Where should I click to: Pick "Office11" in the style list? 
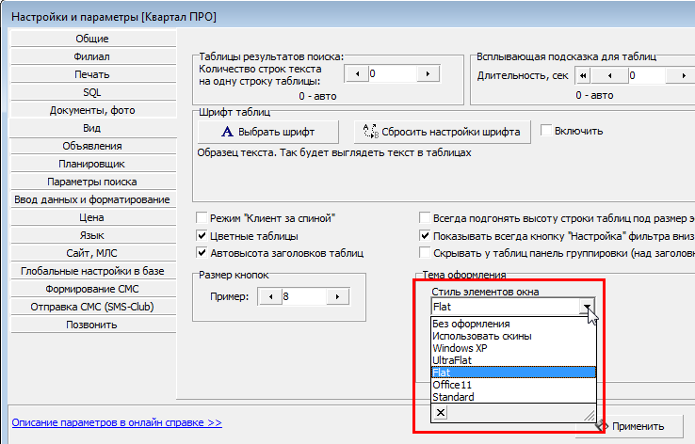point(454,385)
